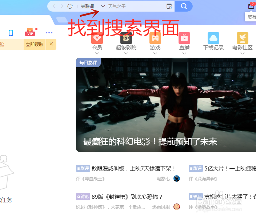Open the 游戏 icon

[155, 38]
